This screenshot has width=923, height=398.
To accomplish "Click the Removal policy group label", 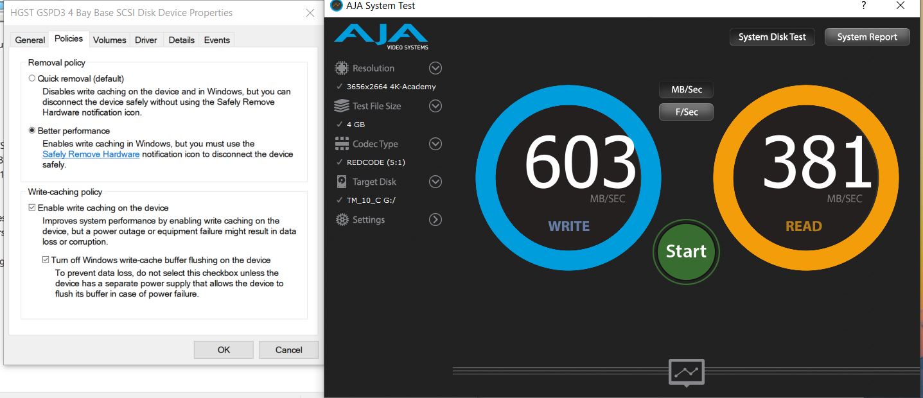I will pyautogui.click(x=57, y=63).
